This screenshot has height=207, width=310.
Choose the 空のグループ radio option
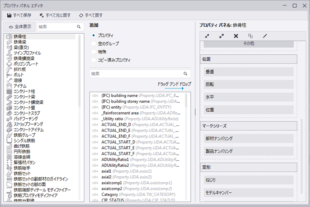coord(93,44)
